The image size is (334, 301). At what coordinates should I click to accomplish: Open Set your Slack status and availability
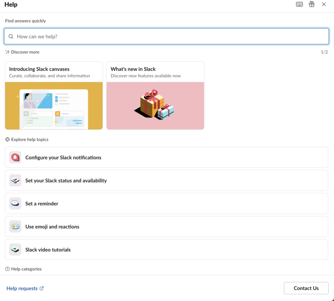pyautogui.click(x=167, y=181)
